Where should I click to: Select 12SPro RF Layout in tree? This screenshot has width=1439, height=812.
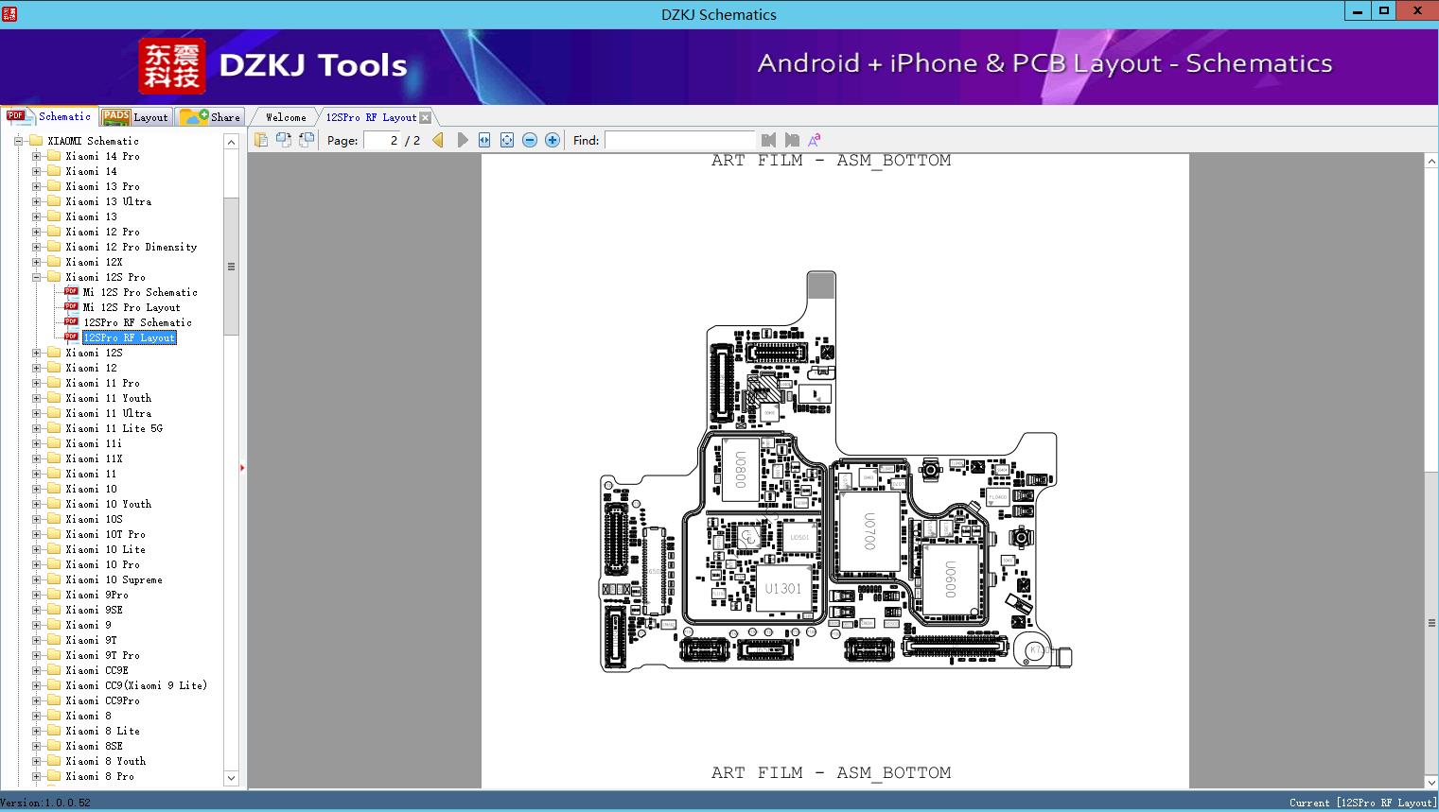tap(130, 337)
